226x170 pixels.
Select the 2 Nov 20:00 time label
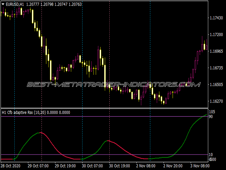coord(173,166)
